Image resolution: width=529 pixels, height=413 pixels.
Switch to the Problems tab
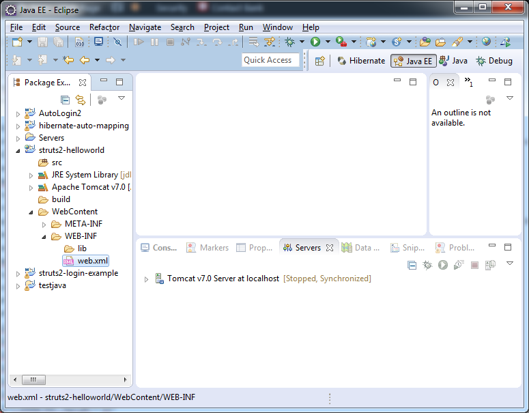tap(455, 248)
